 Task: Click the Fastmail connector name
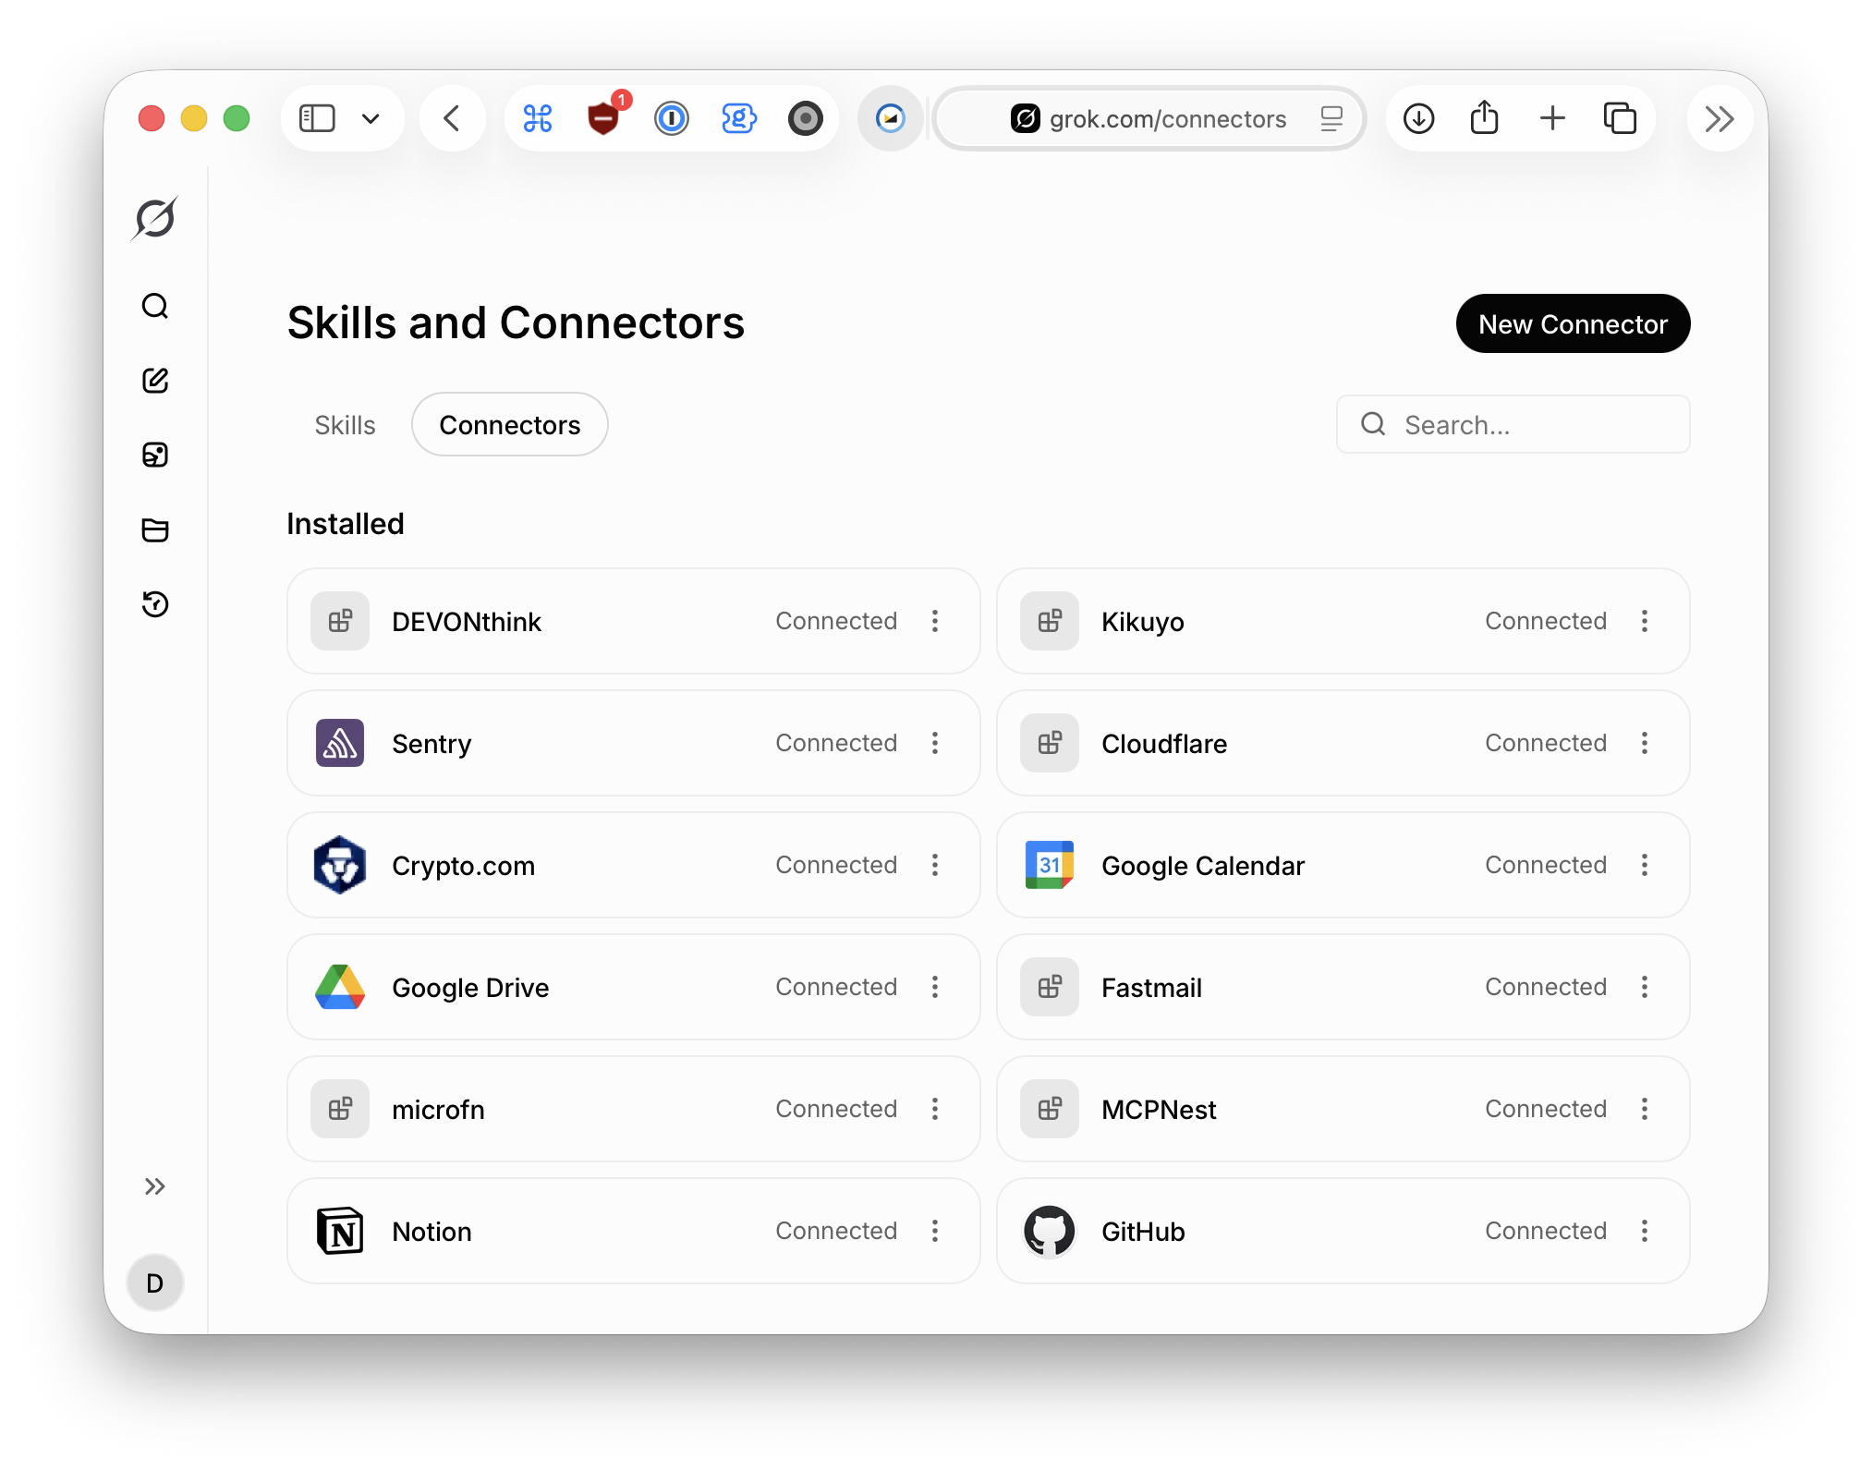pyautogui.click(x=1151, y=988)
